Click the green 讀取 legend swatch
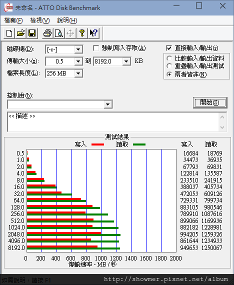 139,144
